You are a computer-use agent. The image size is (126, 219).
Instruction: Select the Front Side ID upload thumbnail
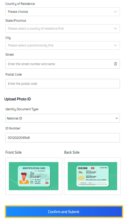click(34, 176)
